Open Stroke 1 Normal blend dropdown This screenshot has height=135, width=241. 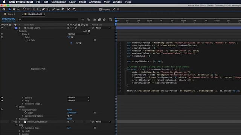click(79, 97)
